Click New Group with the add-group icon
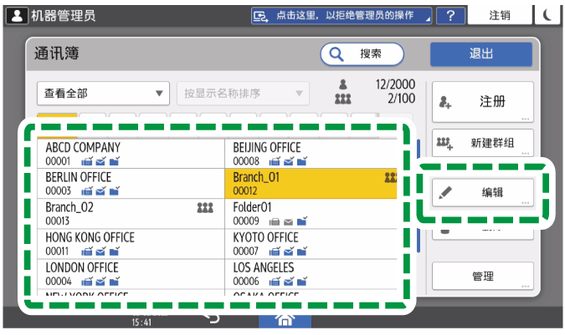Image resolution: width=565 pixels, height=335 pixels. (483, 145)
